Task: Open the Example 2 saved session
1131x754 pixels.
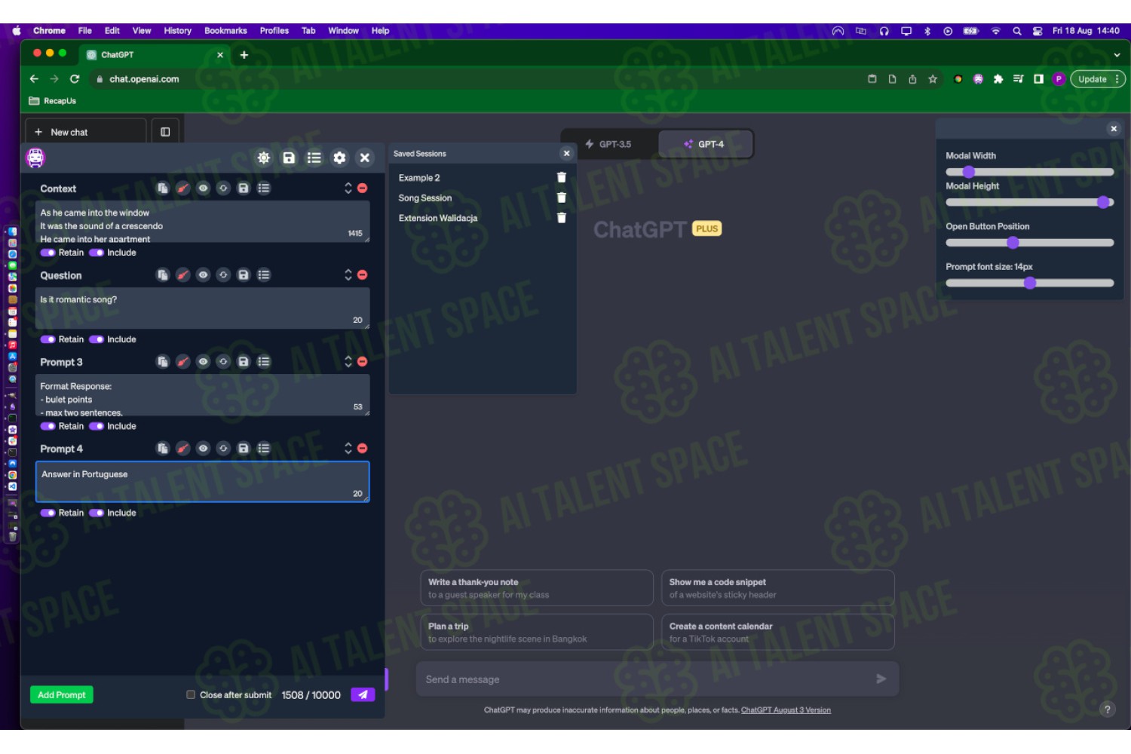Action: 419,178
